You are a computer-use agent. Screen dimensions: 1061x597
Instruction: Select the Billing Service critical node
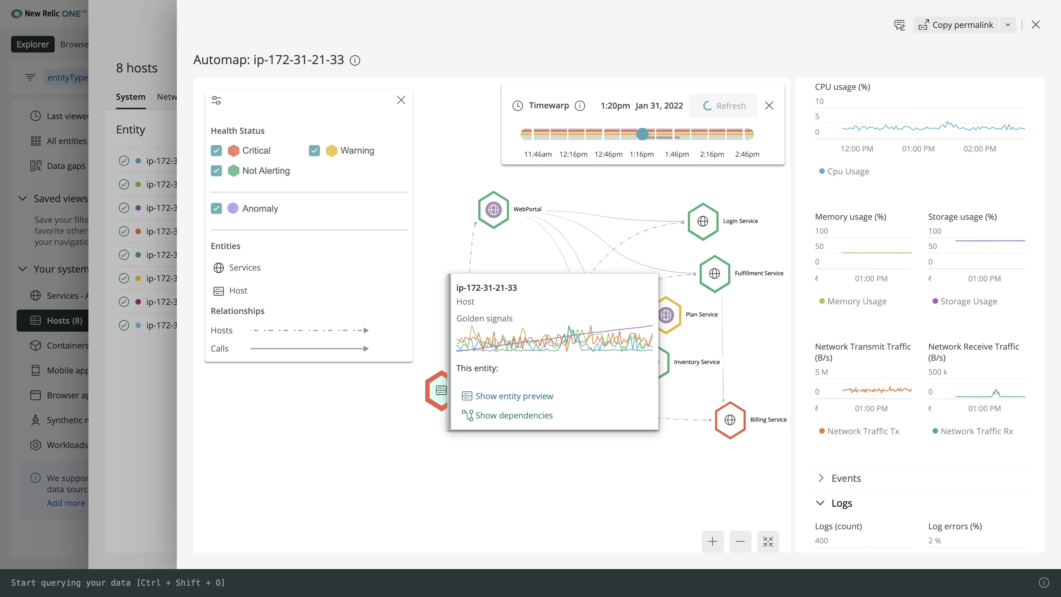point(730,420)
